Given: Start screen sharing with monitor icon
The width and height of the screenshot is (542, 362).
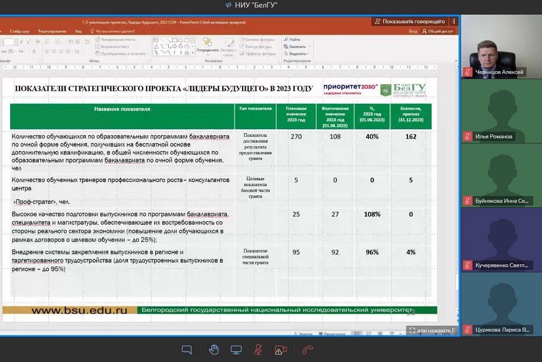Looking at the screenshot, I should pyautogui.click(x=236, y=350).
